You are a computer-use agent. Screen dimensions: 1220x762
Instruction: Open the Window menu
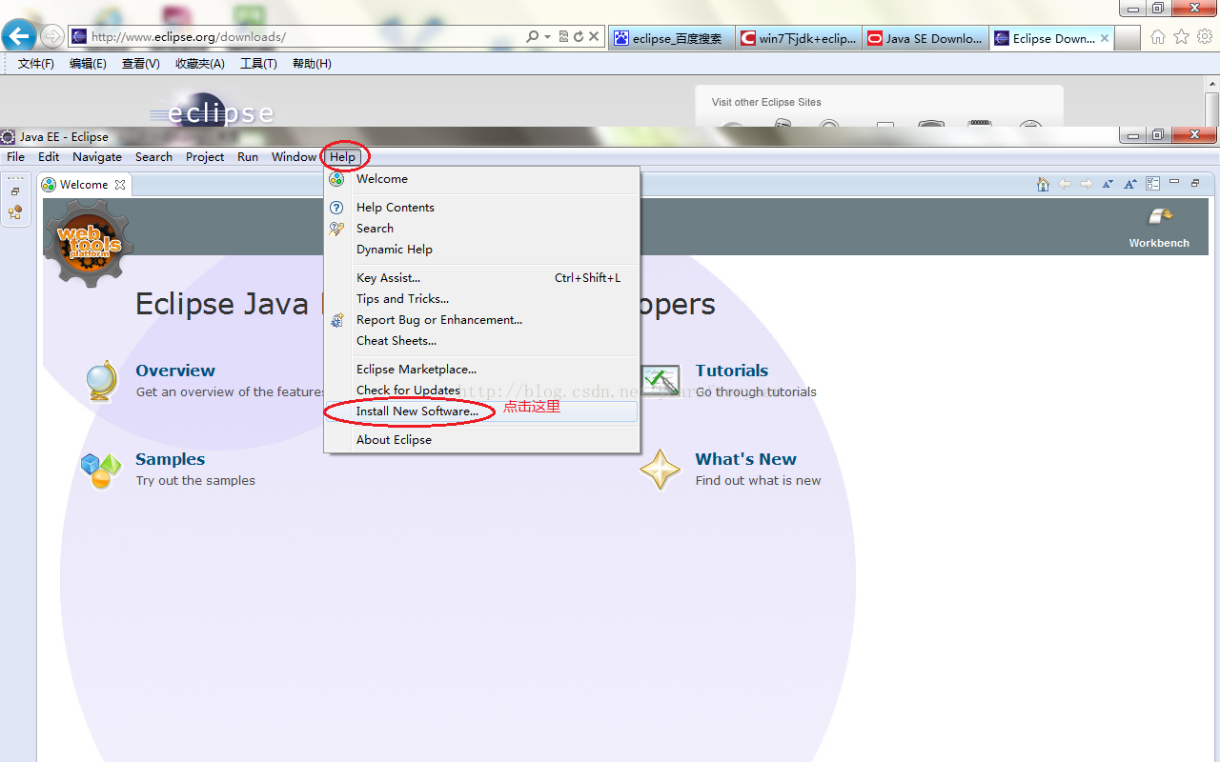pos(294,157)
